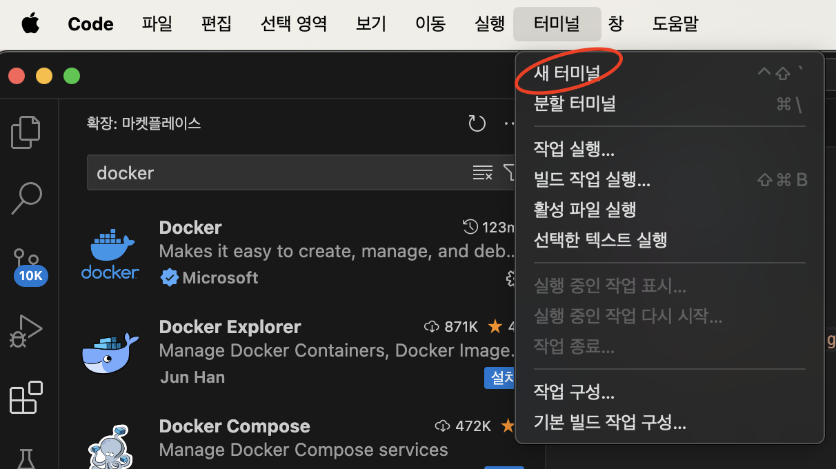
Task: Choose 분할 터미널 from the menu
Action: click(x=670, y=103)
